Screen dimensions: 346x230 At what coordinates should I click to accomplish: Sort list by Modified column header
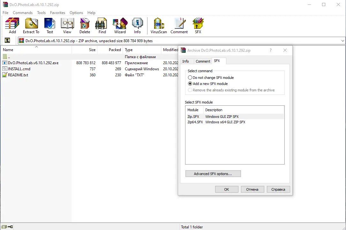coord(170,50)
